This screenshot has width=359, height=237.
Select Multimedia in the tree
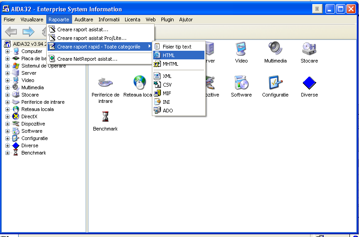tap(33, 87)
